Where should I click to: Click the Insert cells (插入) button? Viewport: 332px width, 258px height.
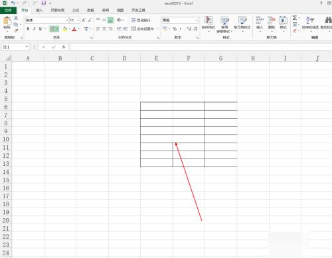point(260,24)
